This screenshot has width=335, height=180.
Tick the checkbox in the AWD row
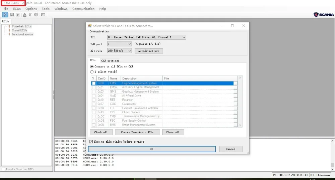[94, 96]
